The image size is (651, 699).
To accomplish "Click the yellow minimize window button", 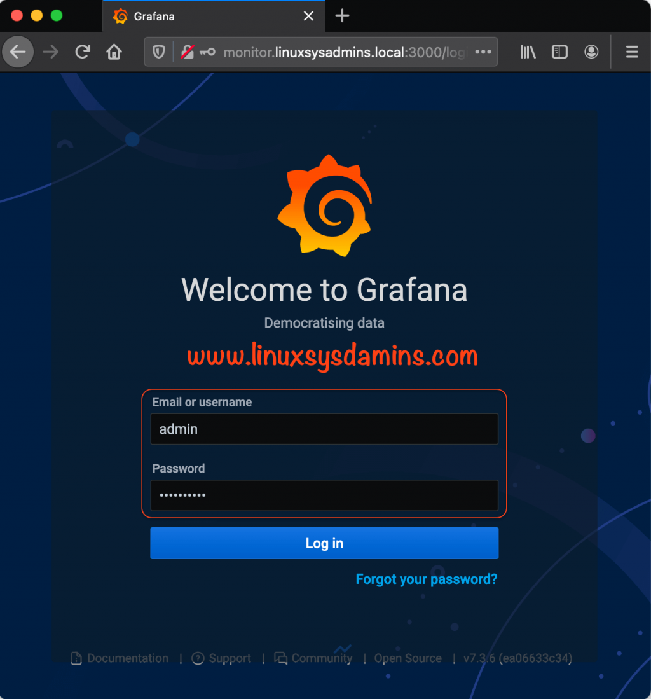I will (36, 16).
